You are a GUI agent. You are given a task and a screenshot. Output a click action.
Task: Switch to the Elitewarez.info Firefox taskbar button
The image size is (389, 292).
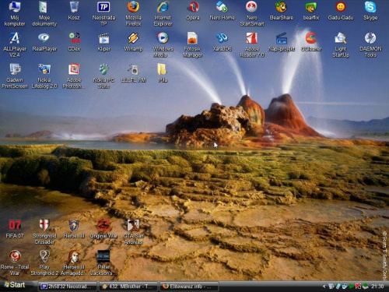(x=189, y=287)
